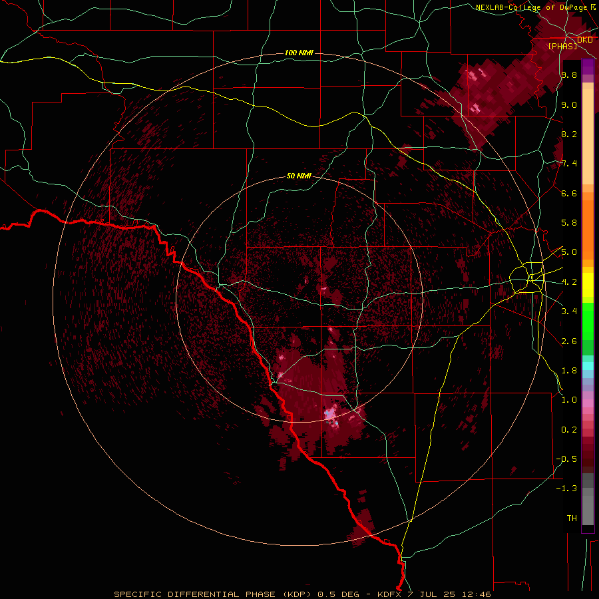
Task: Click the 50 NMI range ring label
Action: [x=299, y=176]
